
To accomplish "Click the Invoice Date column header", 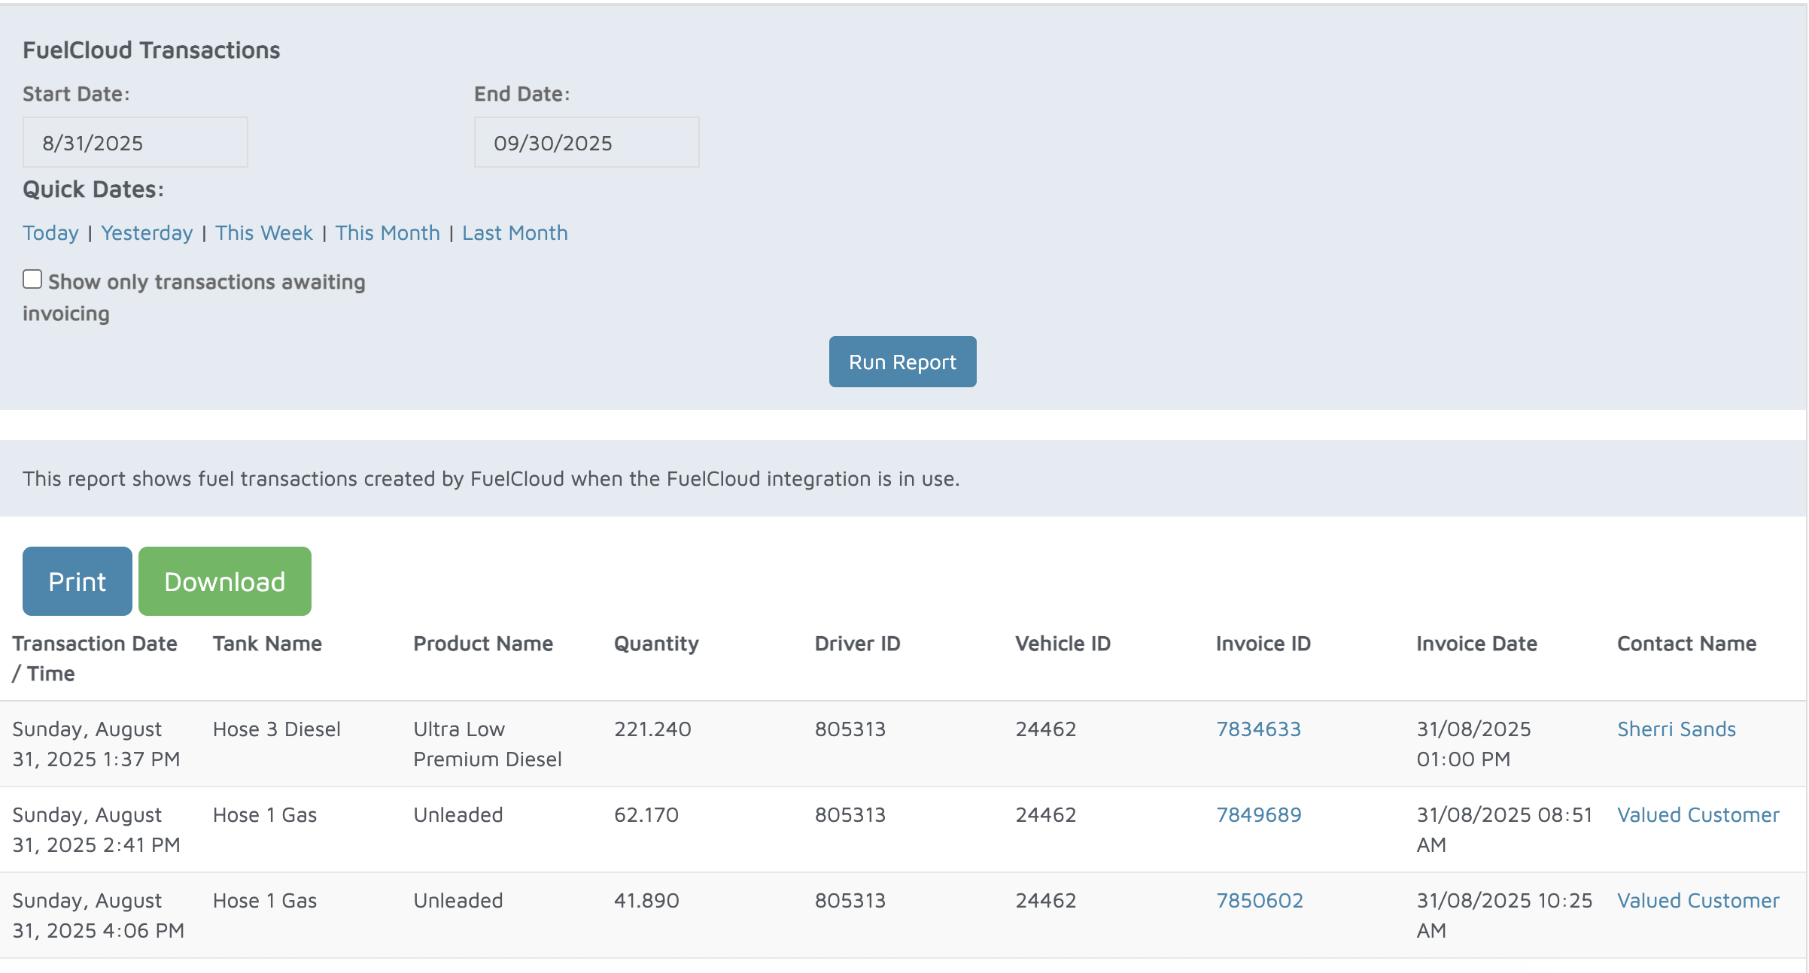I will 1476,644.
